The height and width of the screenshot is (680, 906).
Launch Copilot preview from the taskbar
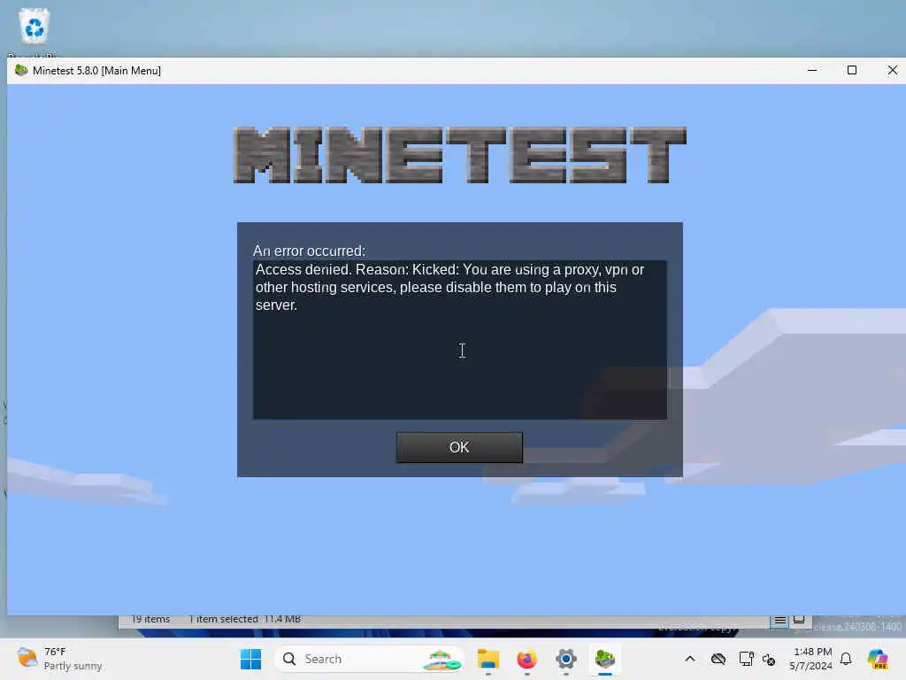(x=878, y=659)
